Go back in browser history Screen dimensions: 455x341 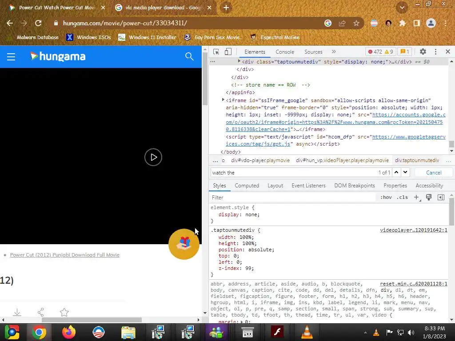pyautogui.click(x=10, y=23)
